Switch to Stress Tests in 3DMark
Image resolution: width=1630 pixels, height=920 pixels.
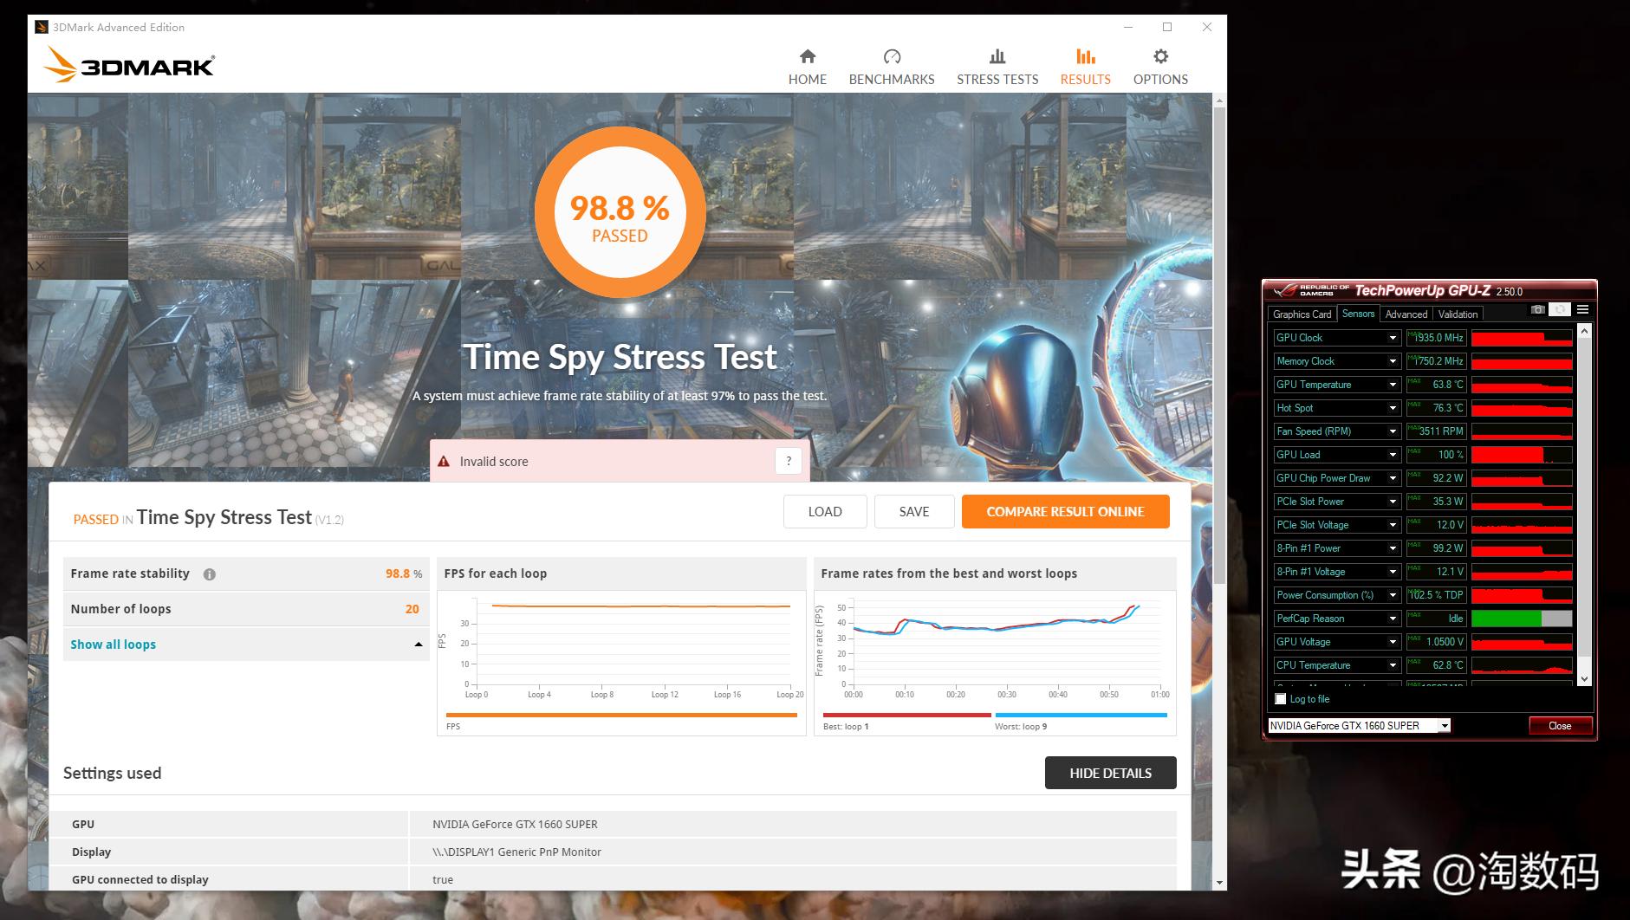tap(997, 68)
